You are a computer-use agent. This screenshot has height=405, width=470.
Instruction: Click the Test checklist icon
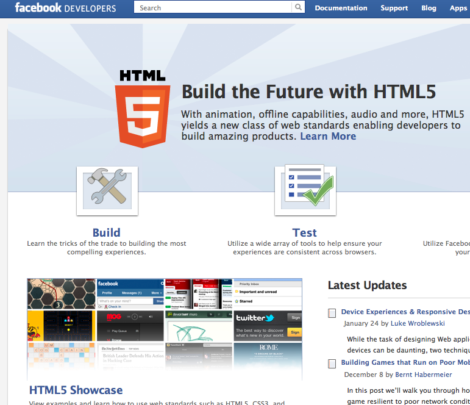[x=305, y=190]
